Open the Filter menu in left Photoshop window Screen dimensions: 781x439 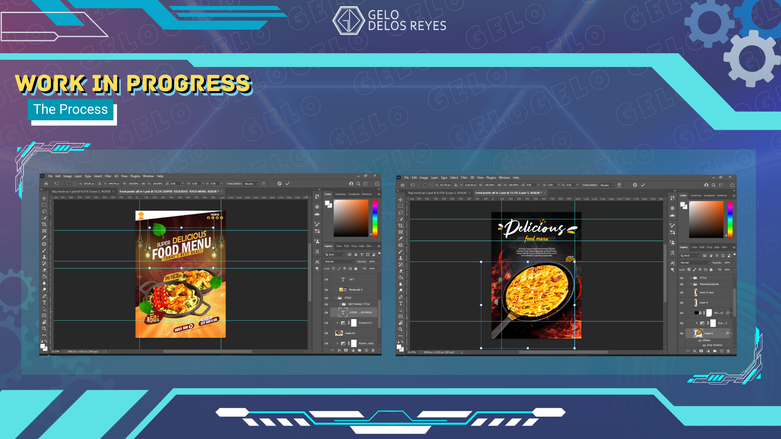[108, 176]
